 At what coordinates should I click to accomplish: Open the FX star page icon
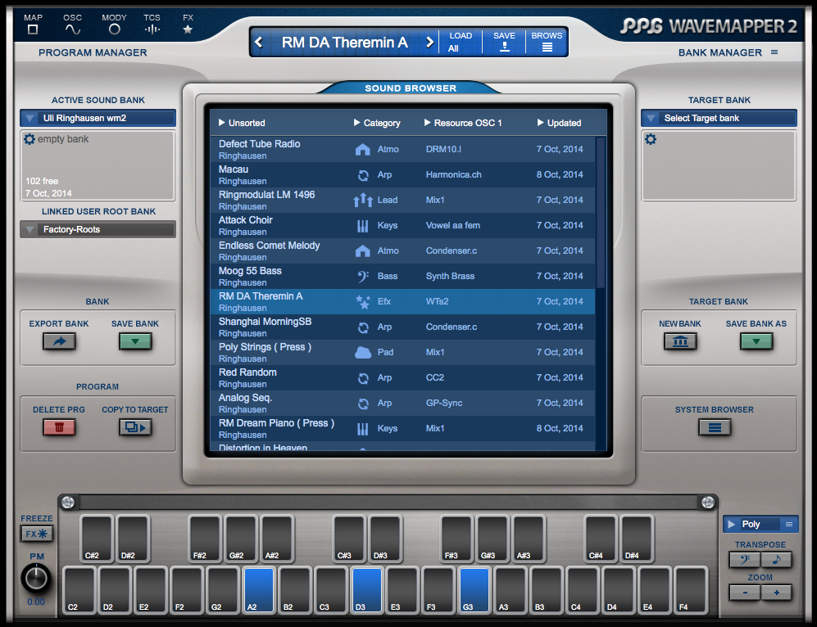pyautogui.click(x=188, y=29)
